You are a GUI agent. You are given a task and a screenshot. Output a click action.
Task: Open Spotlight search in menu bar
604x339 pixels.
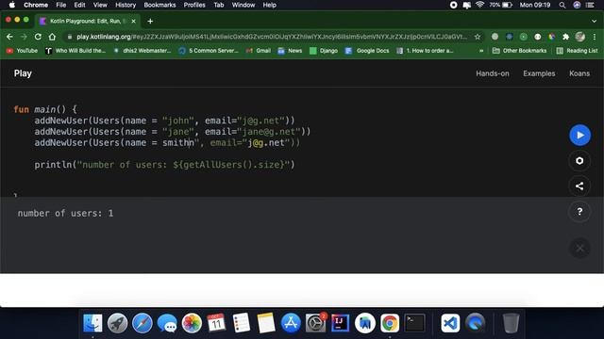[x=562, y=5]
